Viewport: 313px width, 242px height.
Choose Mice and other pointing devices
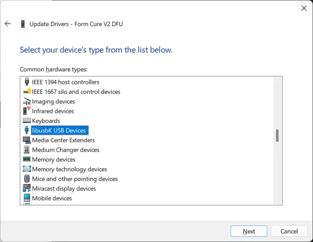click(75, 179)
